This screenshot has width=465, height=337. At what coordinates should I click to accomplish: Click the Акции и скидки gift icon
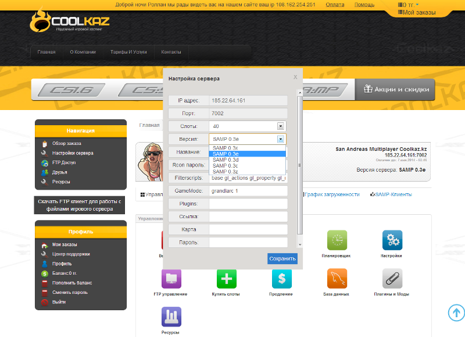368,89
